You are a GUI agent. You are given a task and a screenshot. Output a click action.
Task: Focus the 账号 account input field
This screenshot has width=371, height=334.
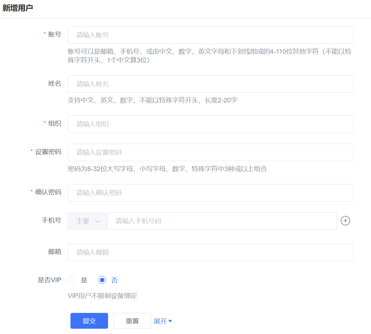[x=210, y=35]
